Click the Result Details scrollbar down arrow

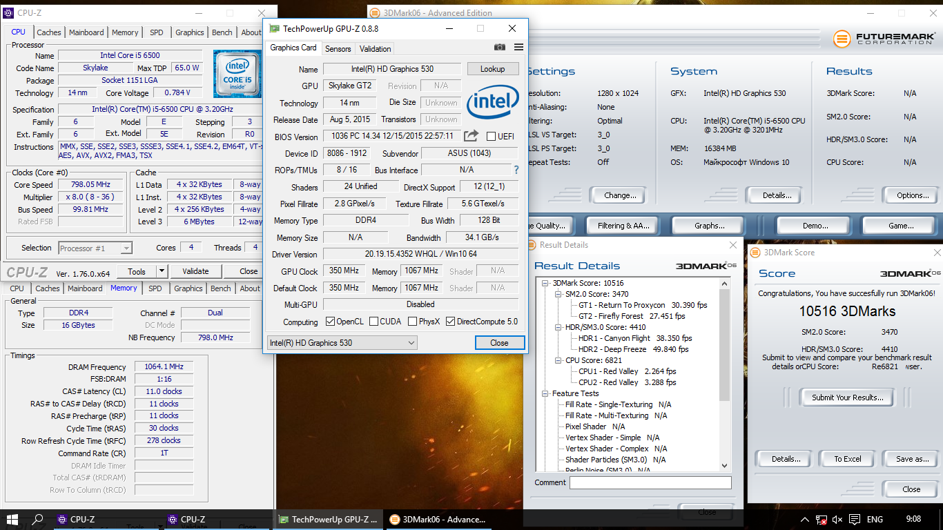coord(724,466)
